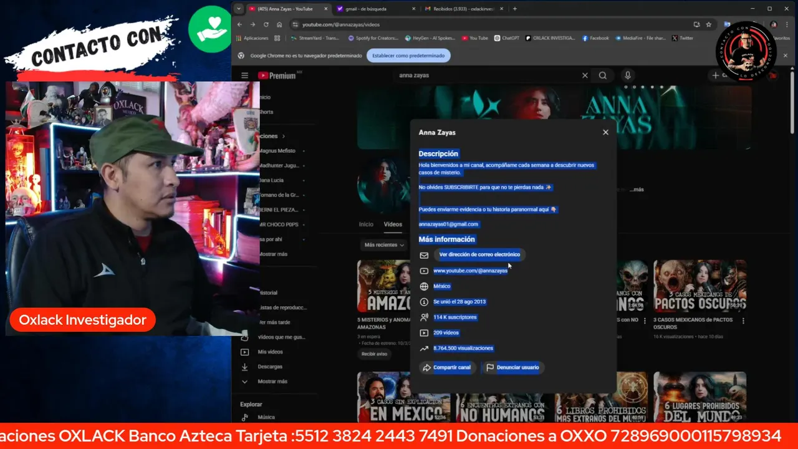Click the YouTube search magnifier button
Image resolution: width=798 pixels, height=449 pixels.
[x=603, y=75]
